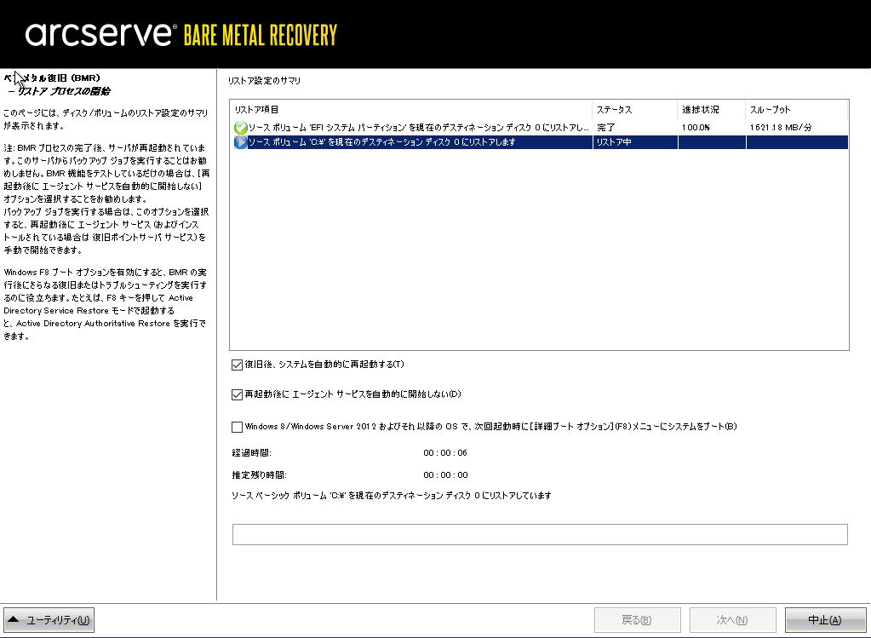Select the EFI システム パーティション restore row
Screen dimensions: 871x638
540,128
